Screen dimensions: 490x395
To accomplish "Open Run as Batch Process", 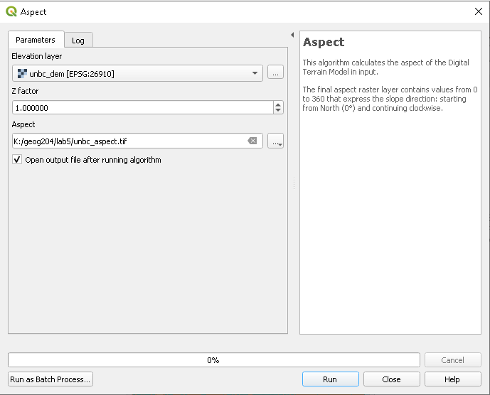I will (x=50, y=379).
